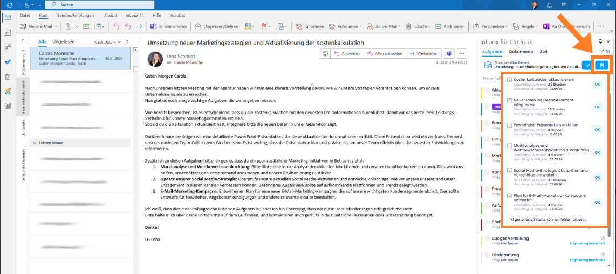Select the Carola Moresche email in list
Viewport: 616px width, 274px height.
(80, 58)
